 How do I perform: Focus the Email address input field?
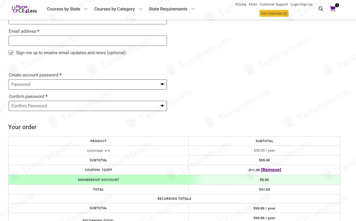88,41
